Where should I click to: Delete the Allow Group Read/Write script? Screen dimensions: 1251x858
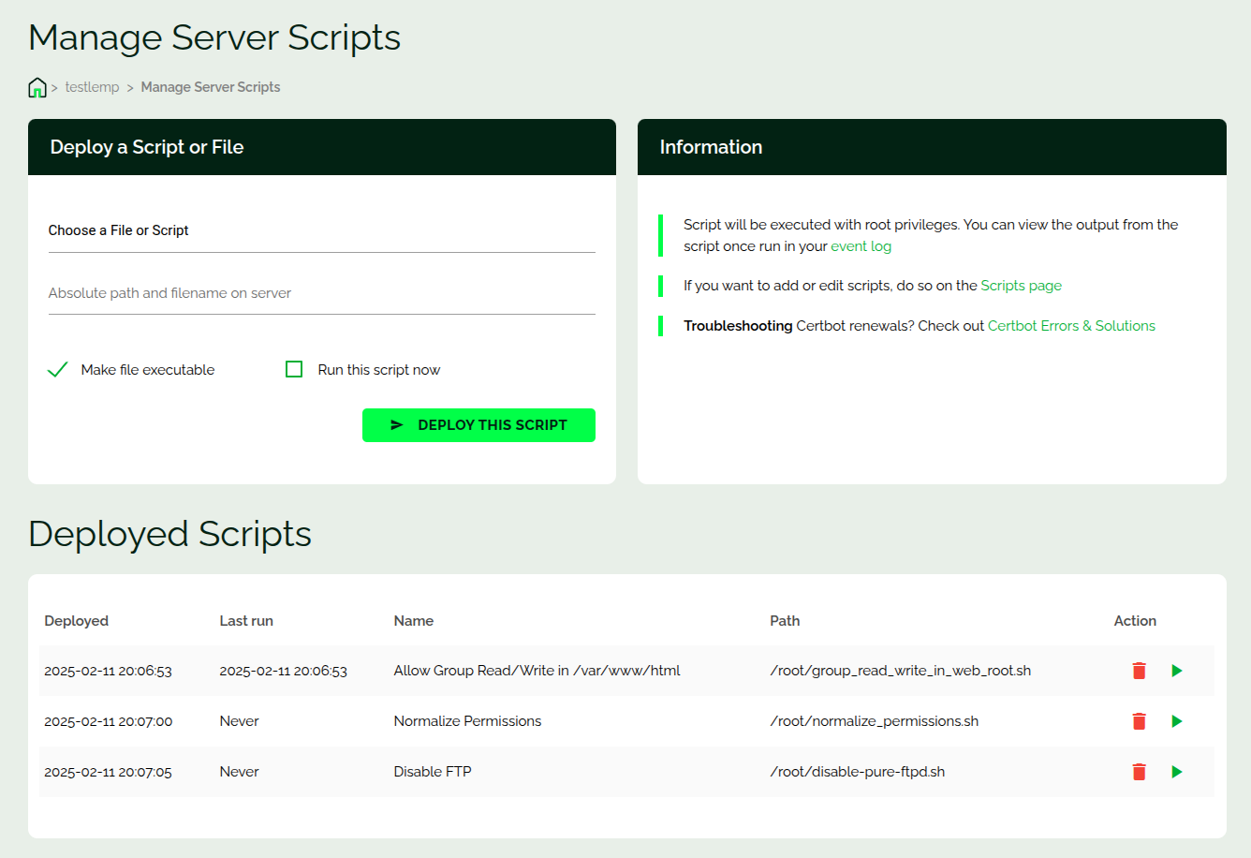pyautogui.click(x=1139, y=671)
